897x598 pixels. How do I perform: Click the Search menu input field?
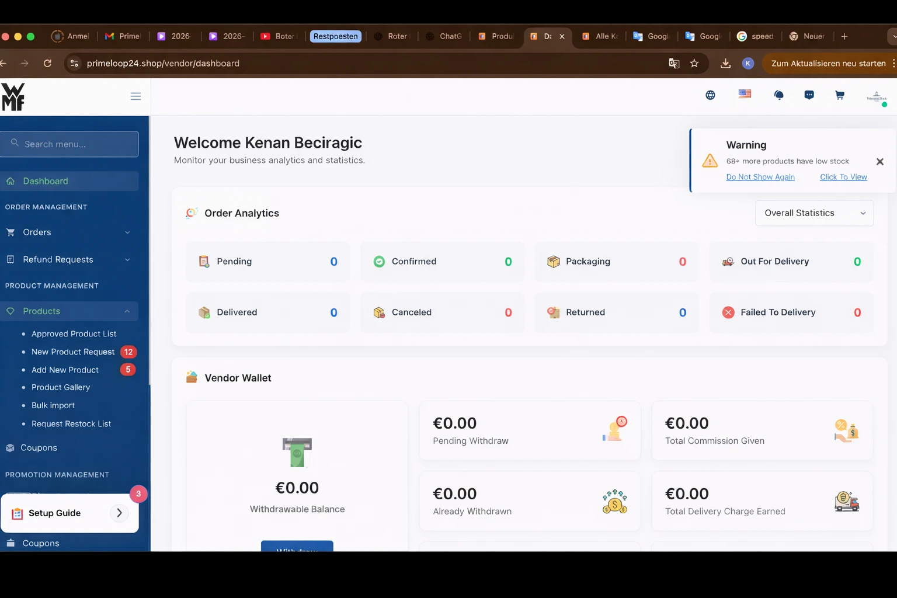(x=70, y=144)
